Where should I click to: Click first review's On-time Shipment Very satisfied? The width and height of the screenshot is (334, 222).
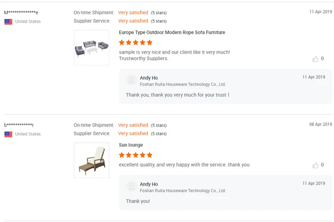pos(133,13)
